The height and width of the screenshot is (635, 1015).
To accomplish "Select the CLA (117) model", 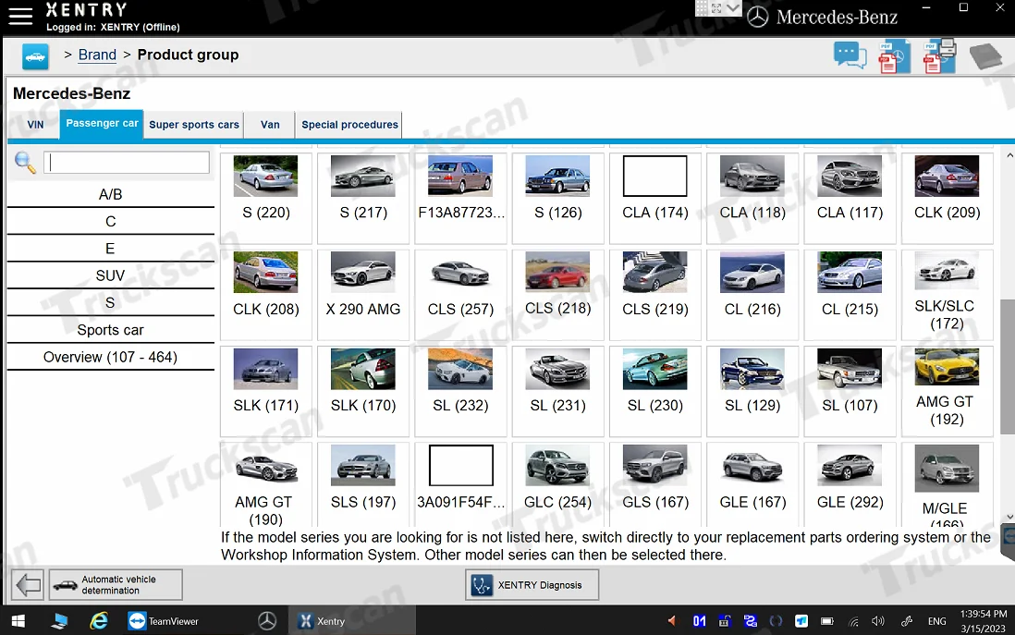I will tap(850, 198).
